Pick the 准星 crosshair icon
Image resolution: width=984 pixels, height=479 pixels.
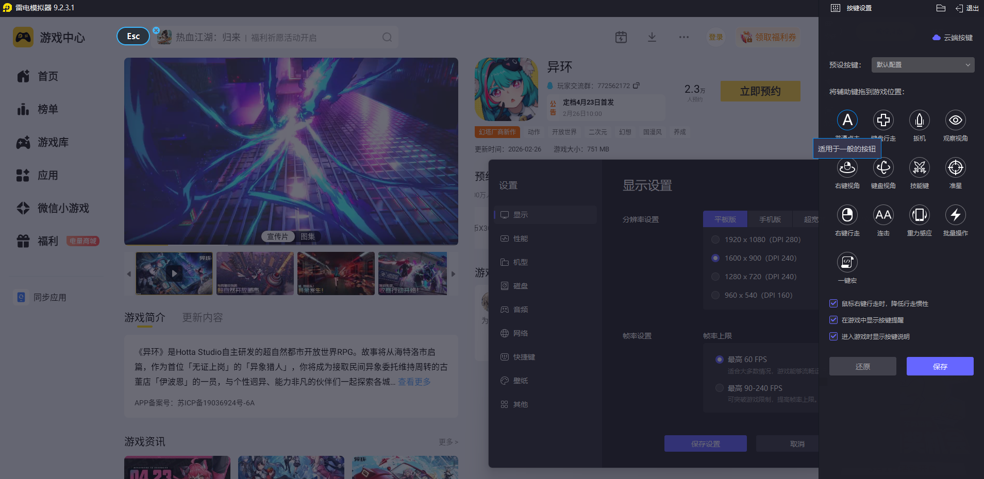point(955,168)
